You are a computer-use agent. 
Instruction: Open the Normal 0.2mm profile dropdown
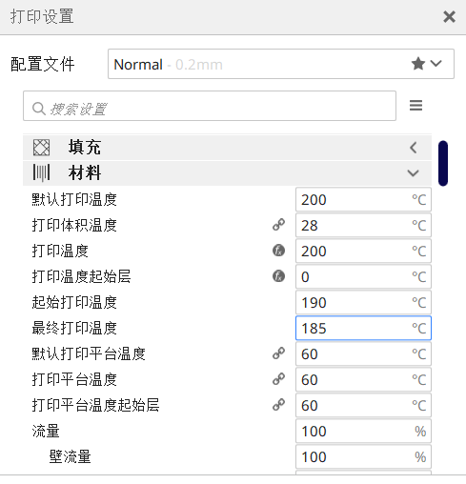click(281, 64)
